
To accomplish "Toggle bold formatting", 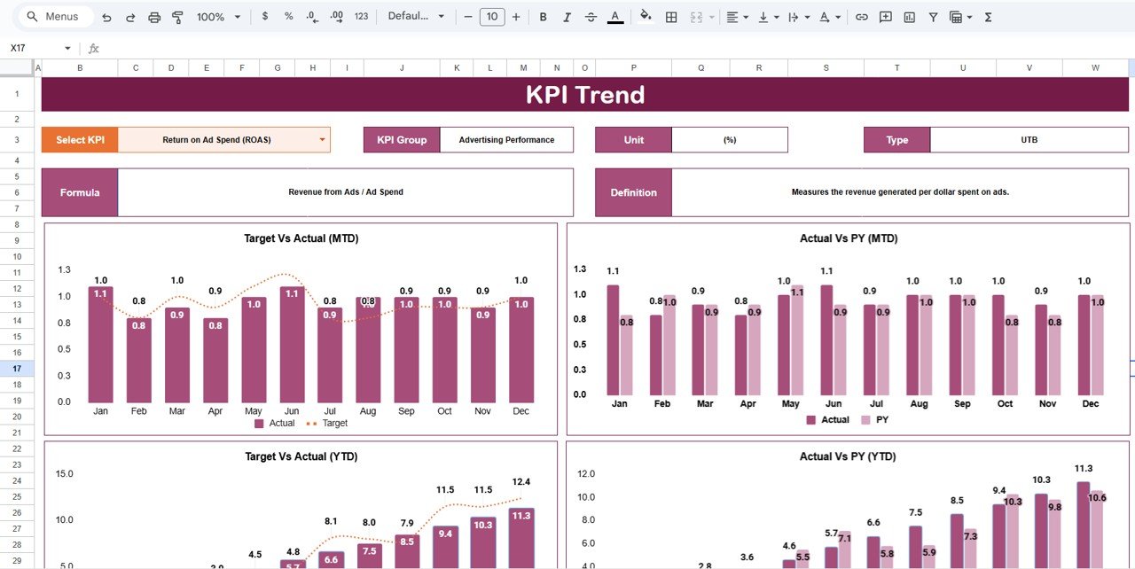I will 543,16.
